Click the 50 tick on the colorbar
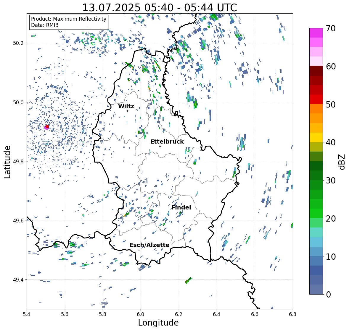This screenshot has width=349, height=330. tap(331, 105)
